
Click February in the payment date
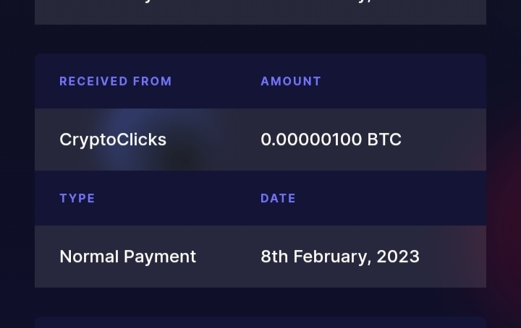[332, 257]
